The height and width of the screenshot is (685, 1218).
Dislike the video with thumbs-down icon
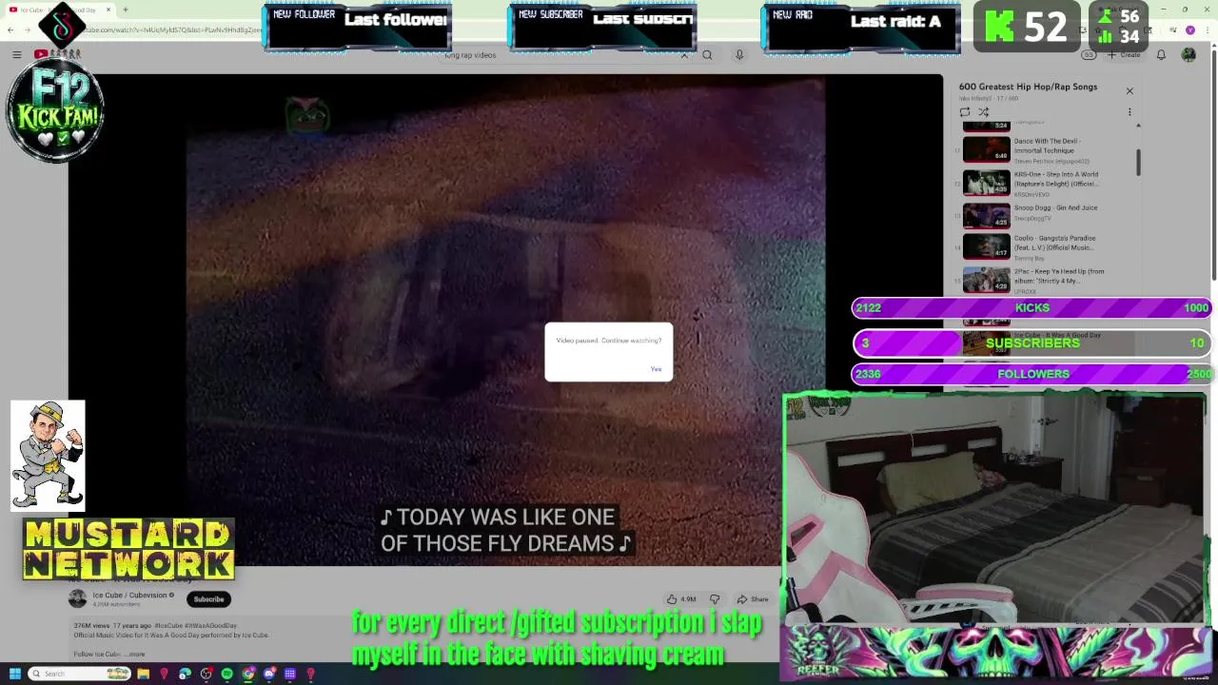point(715,599)
